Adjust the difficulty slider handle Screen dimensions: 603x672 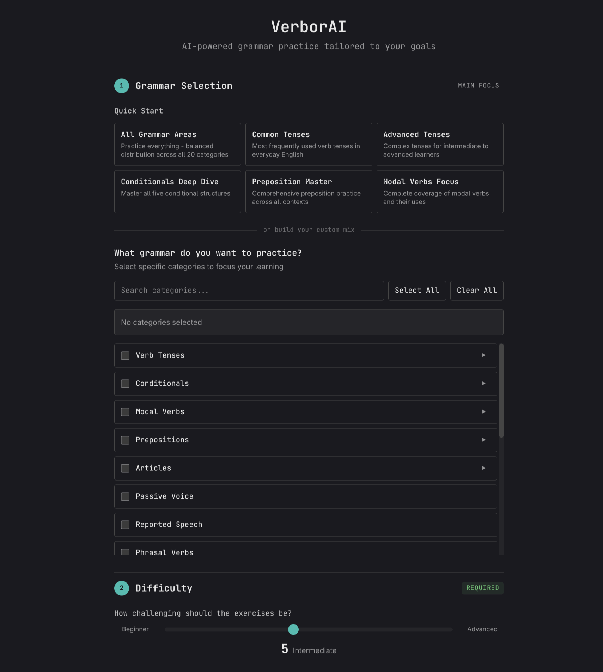293,629
